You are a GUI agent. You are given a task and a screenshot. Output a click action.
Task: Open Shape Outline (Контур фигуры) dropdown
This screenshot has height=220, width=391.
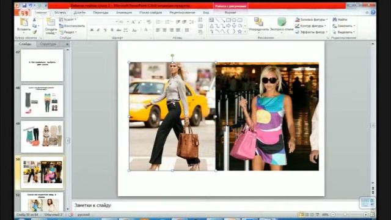click(311, 26)
